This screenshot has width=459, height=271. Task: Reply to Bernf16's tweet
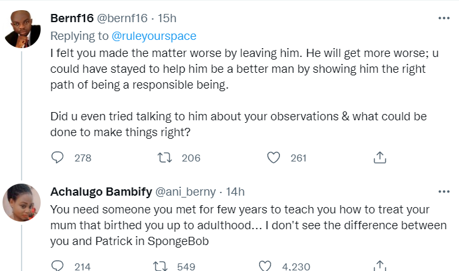[x=57, y=158]
